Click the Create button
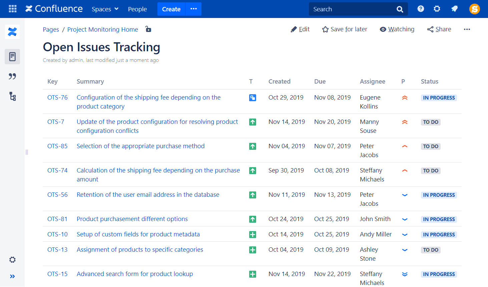Screen dimensions: 488x287 click(x=171, y=9)
